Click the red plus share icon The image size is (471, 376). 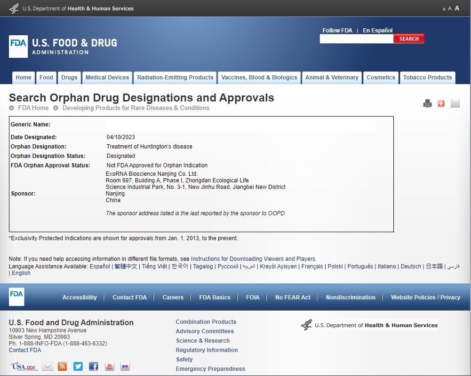441,103
